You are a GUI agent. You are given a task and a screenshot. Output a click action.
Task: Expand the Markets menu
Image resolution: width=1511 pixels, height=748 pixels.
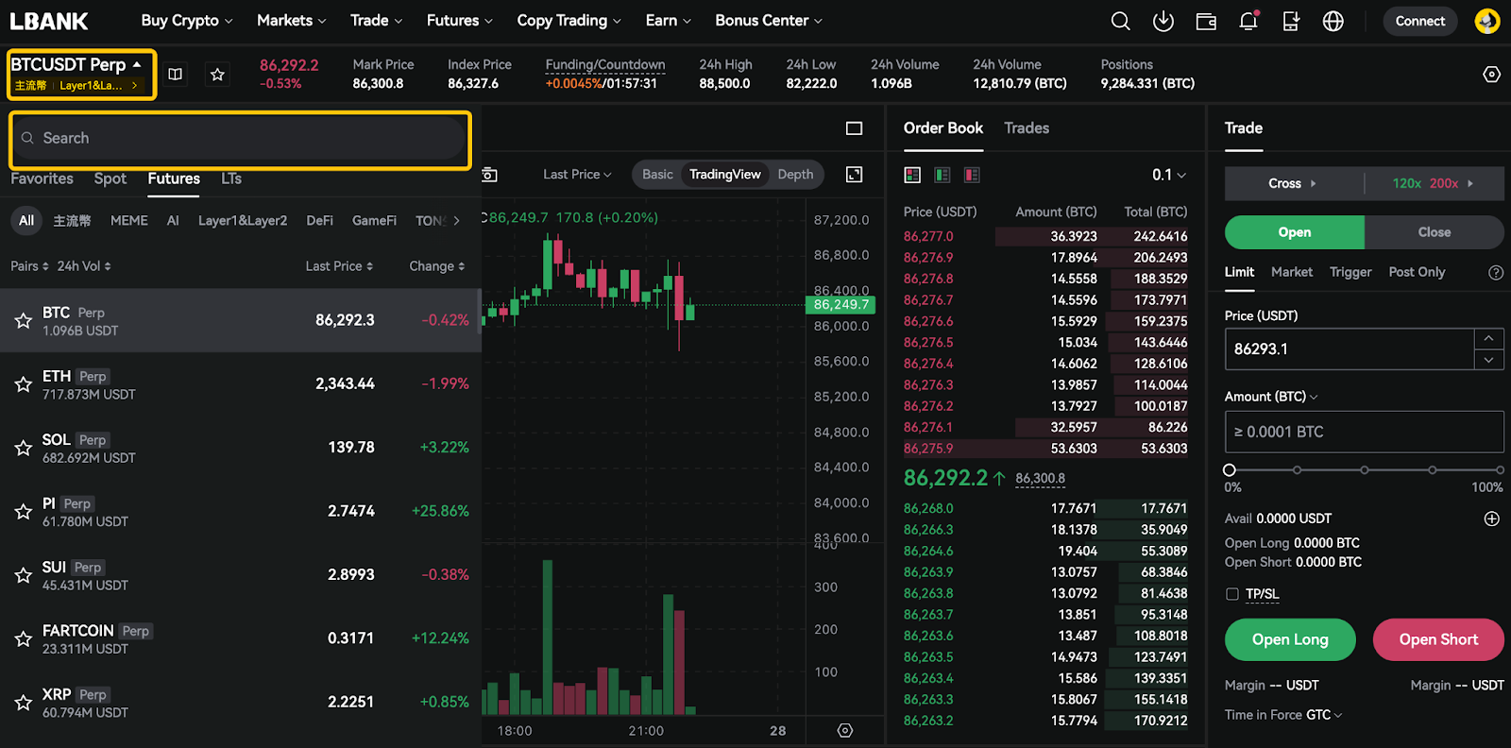(292, 21)
